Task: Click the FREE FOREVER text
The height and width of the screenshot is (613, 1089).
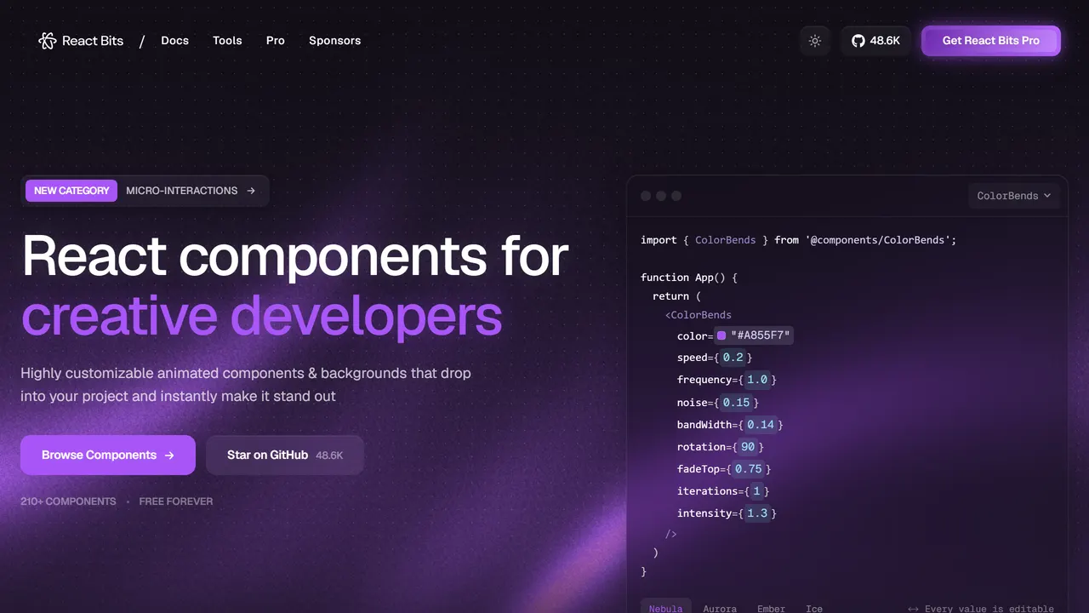Action: (x=176, y=501)
